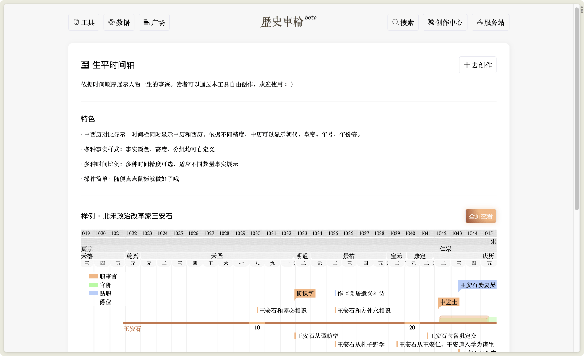Select the 初识字 event bubble
This screenshot has height=356, width=584.
(305, 293)
